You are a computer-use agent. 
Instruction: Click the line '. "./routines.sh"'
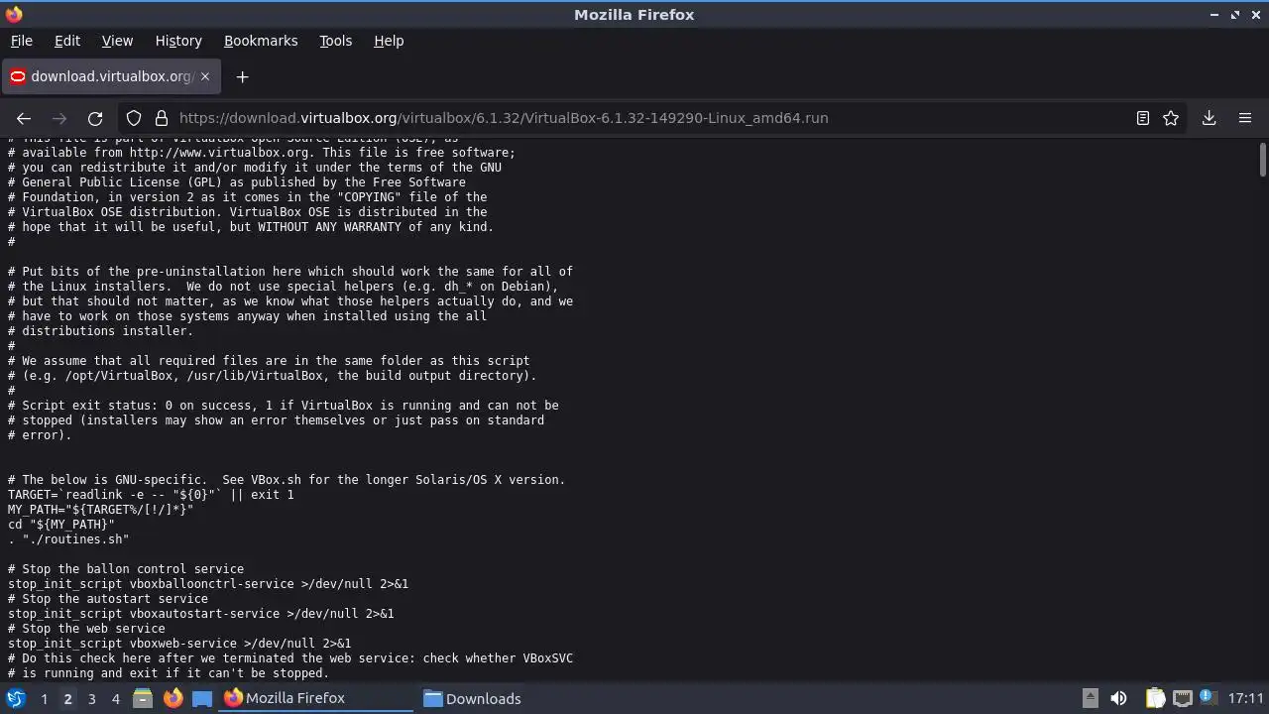point(68,539)
